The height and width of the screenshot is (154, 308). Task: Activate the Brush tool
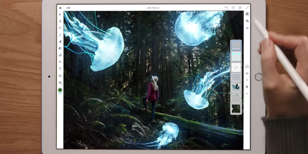60,35
